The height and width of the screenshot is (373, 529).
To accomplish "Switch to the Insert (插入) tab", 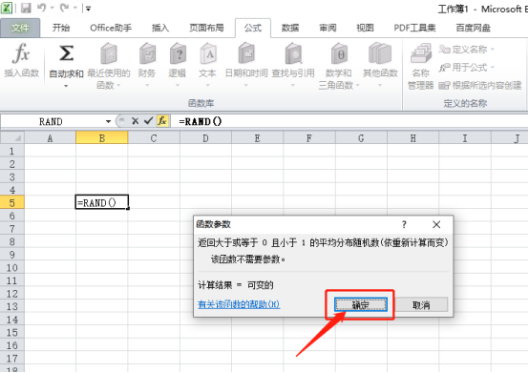I will click(160, 28).
